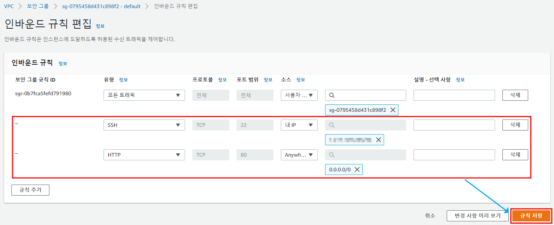Go to VPC breadcrumb
554x225 pixels.
[x=9, y=6]
